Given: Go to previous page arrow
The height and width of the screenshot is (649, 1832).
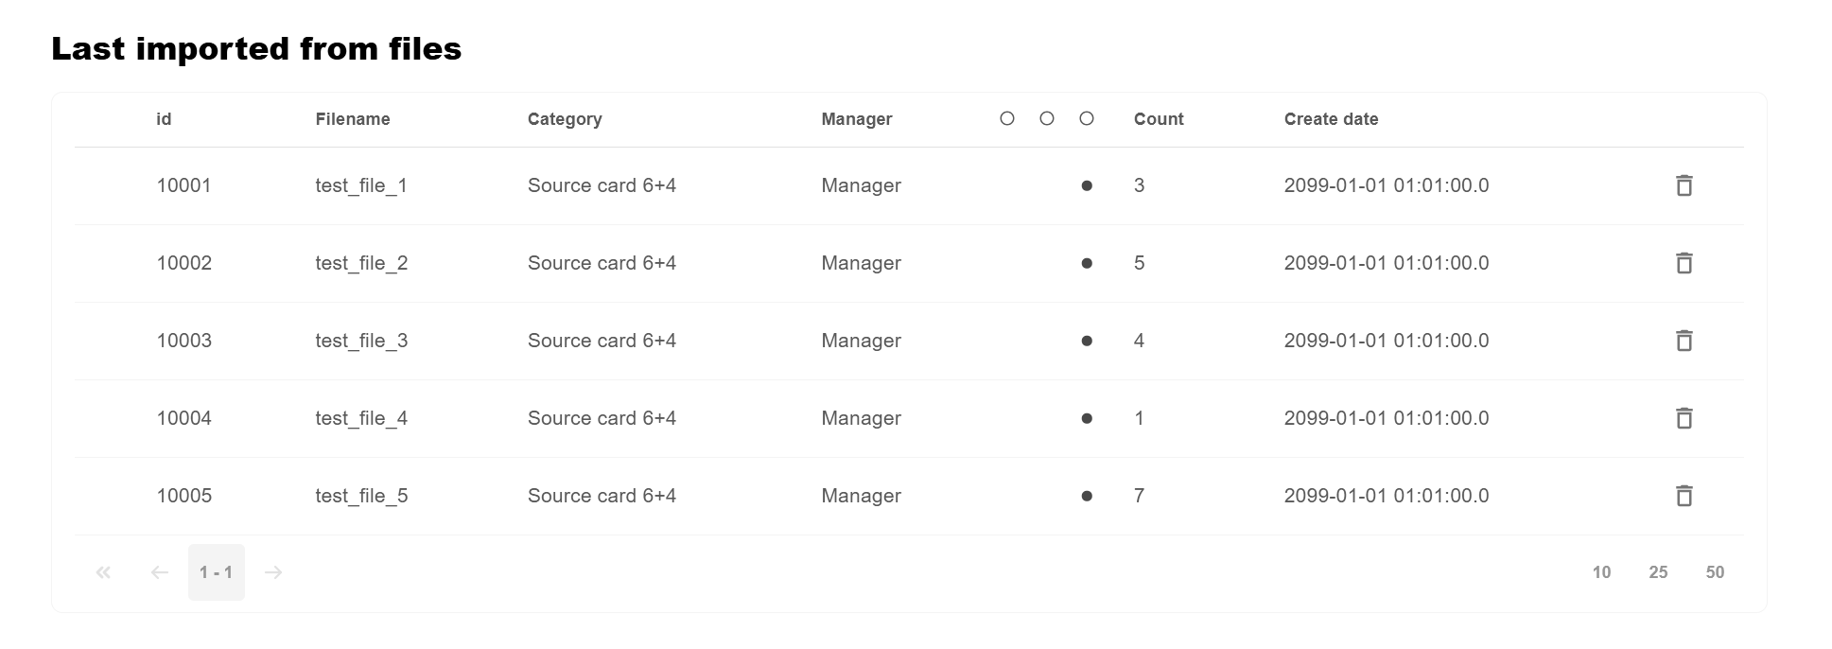Looking at the screenshot, I should click(160, 572).
